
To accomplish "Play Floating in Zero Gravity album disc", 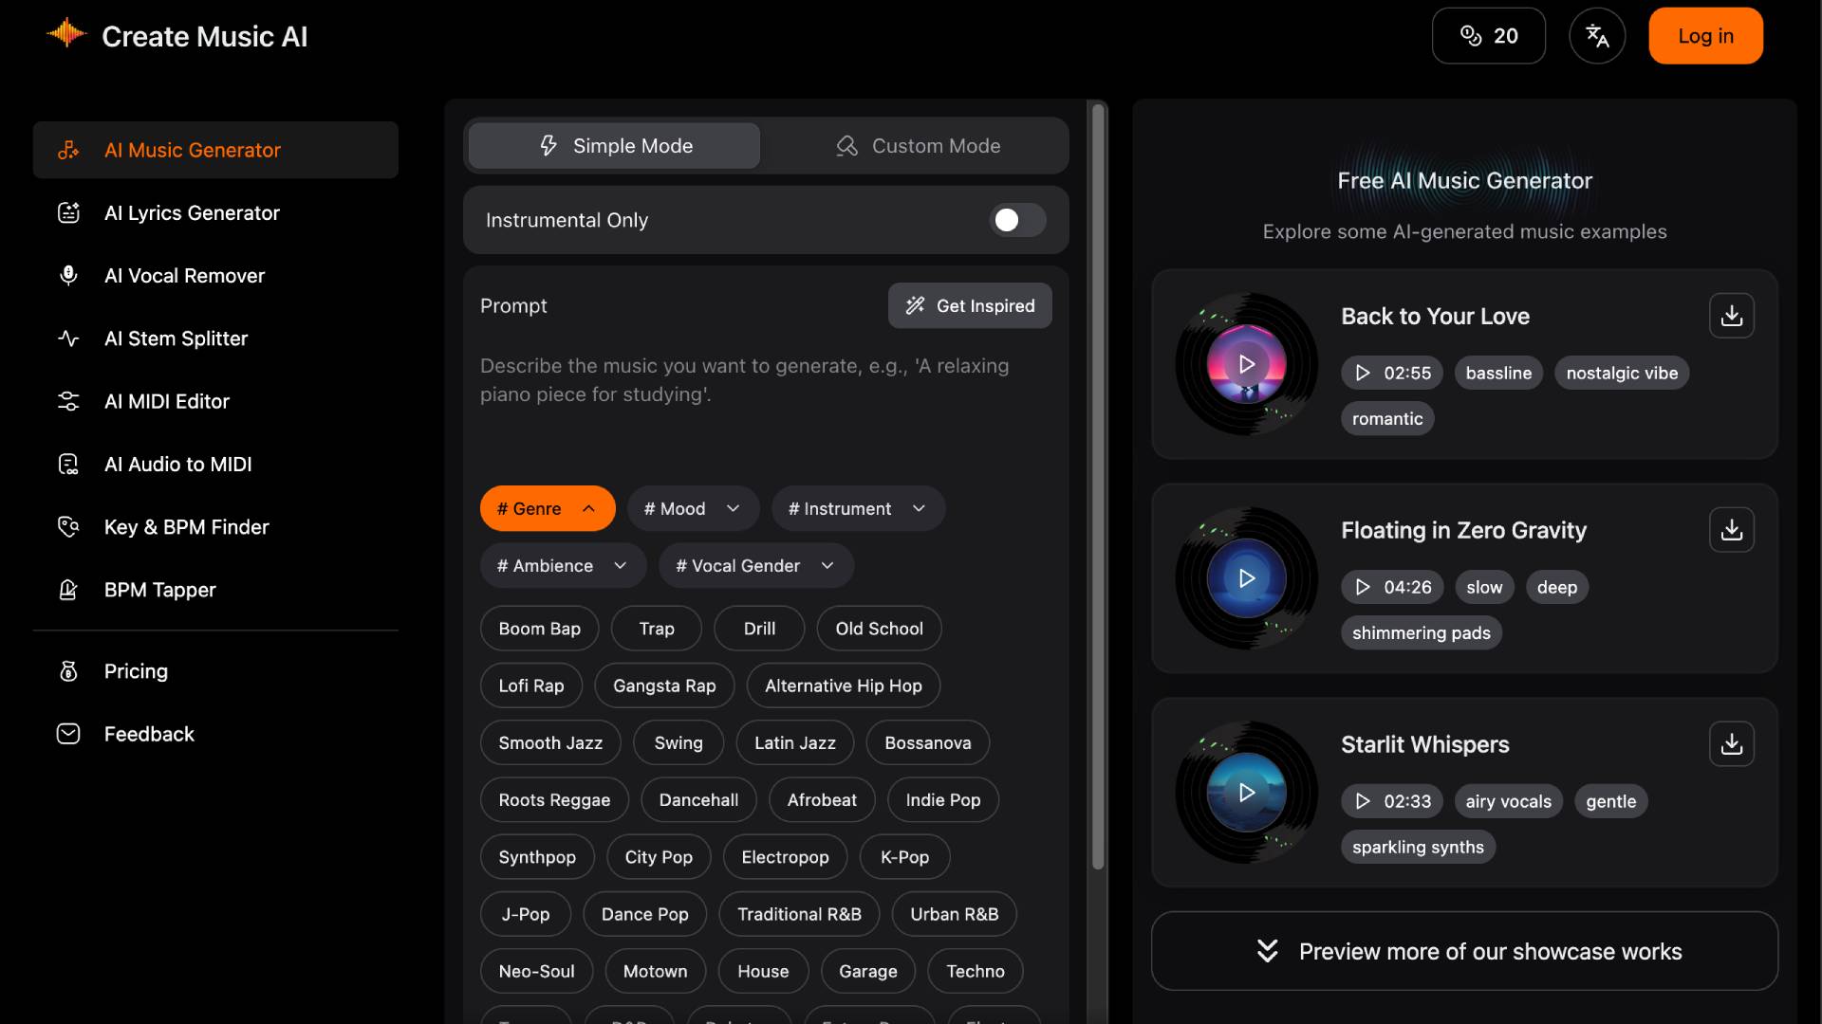I will pos(1246,578).
